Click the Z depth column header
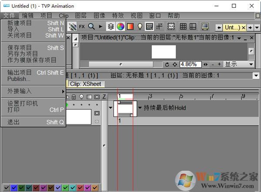 pyautogui.click(x=104, y=97)
